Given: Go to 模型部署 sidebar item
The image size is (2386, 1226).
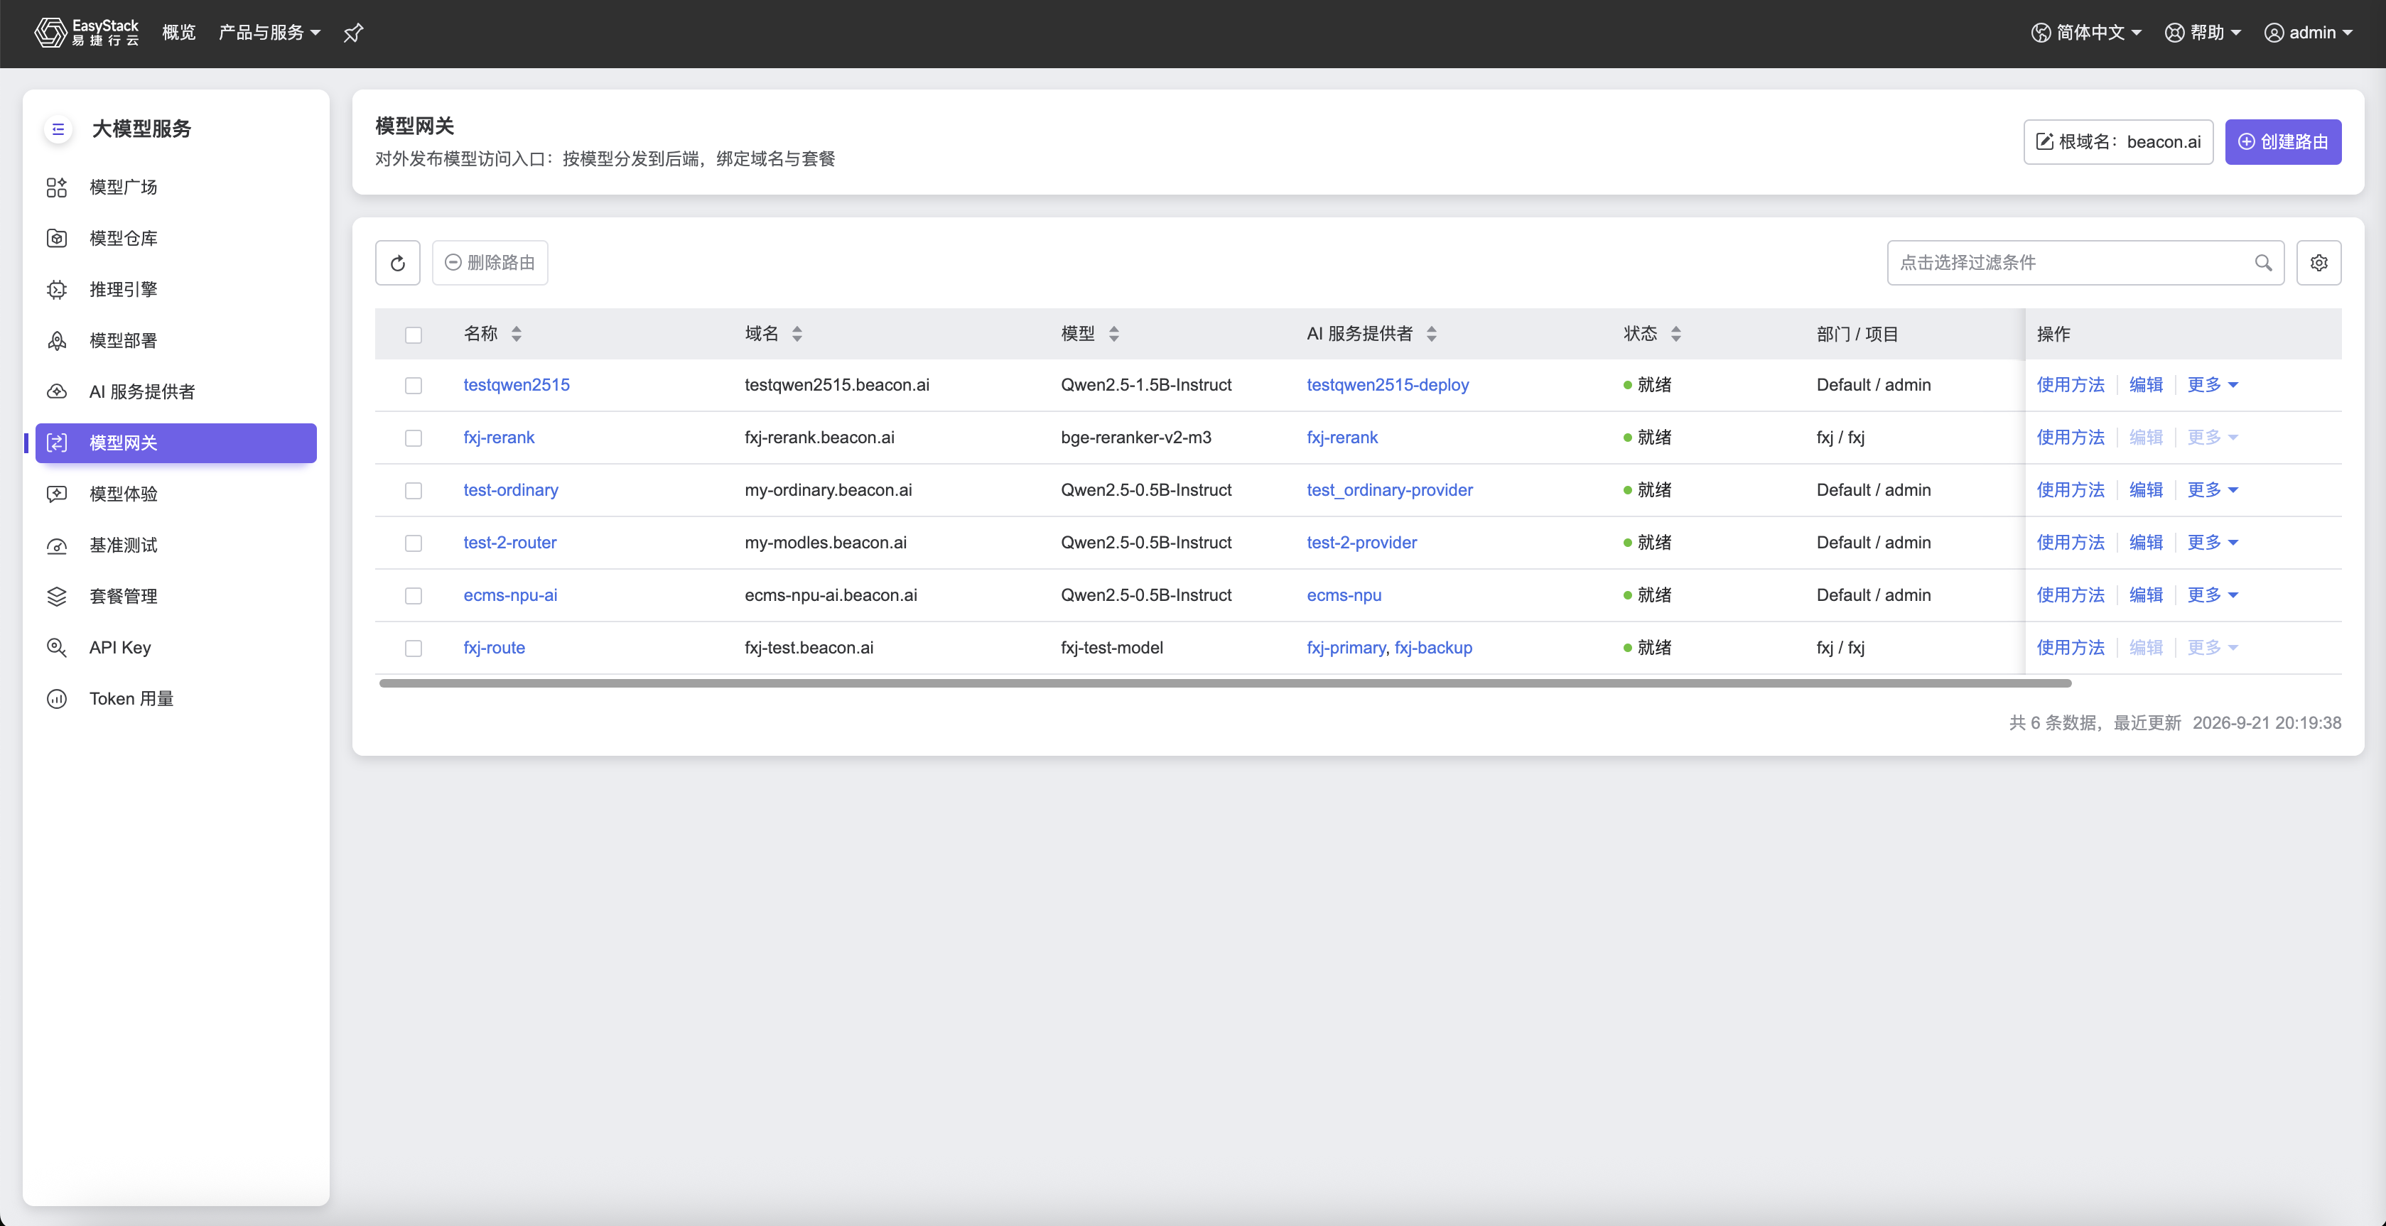Looking at the screenshot, I should coord(176,341).
